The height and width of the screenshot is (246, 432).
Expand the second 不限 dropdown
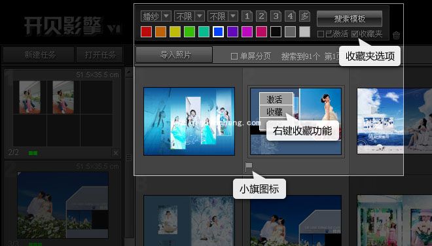(223, 16)
